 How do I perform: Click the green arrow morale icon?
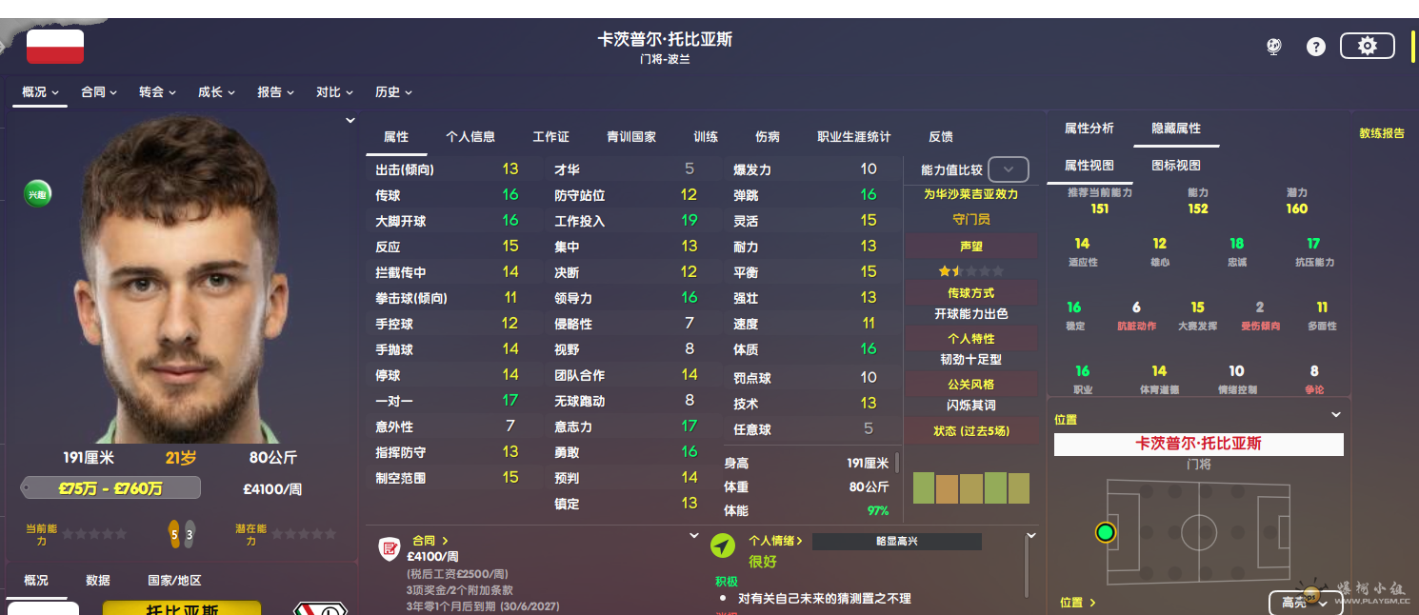[723, 546]
